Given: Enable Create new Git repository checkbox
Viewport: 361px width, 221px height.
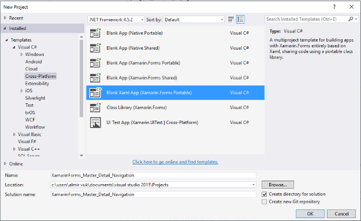Looking at the screenshot, I should (x=265, y=202).
